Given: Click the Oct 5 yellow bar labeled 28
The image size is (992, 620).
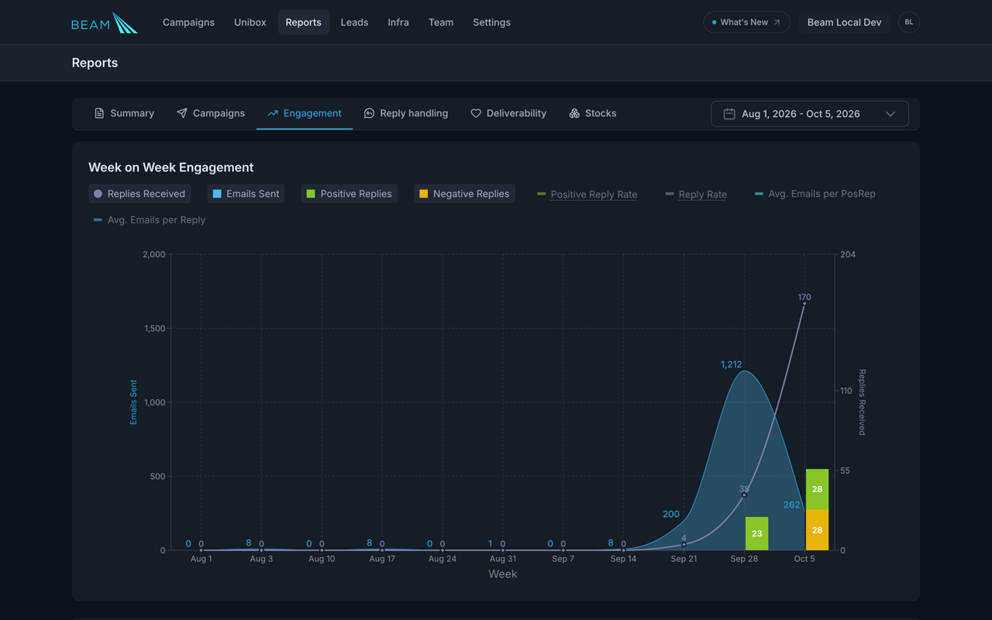Looking at the screenshot, I should [x=817, y=530].
